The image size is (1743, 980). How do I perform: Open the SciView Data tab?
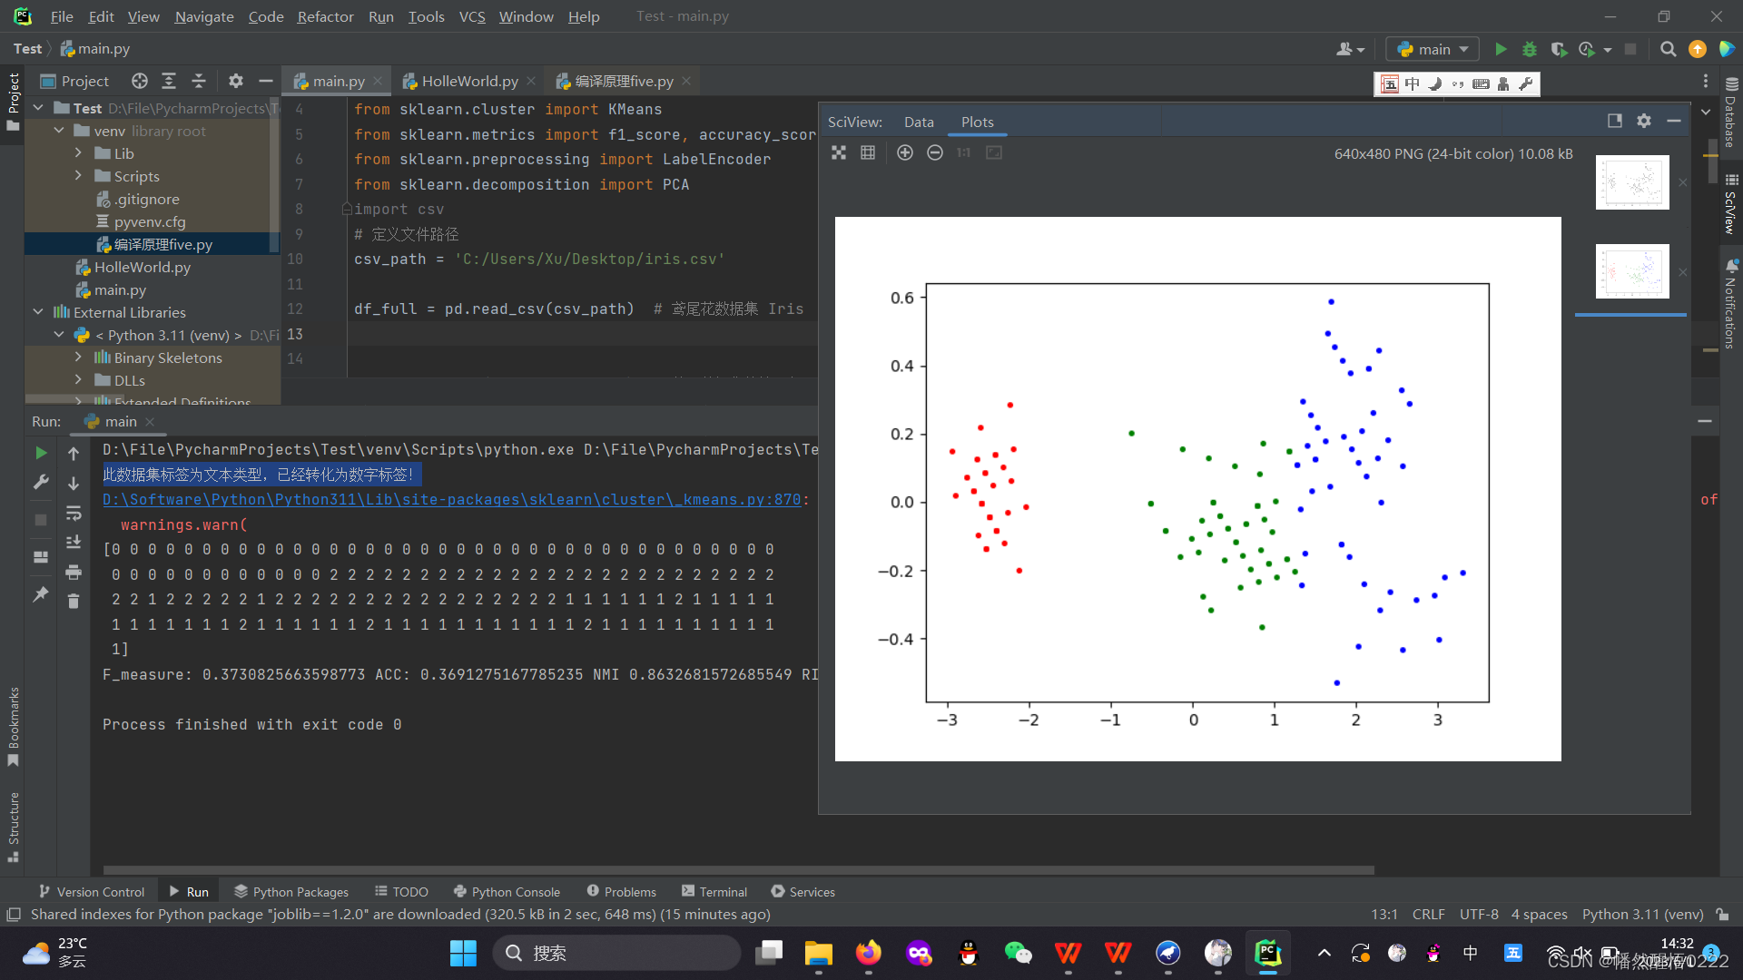click(x=918, y=122)
